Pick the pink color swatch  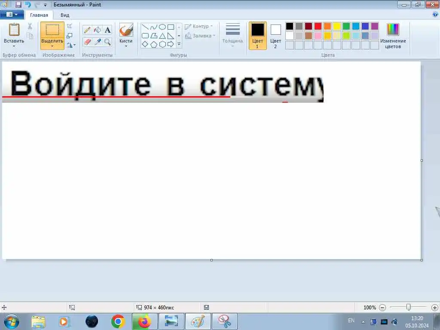[x=318, y=36]
